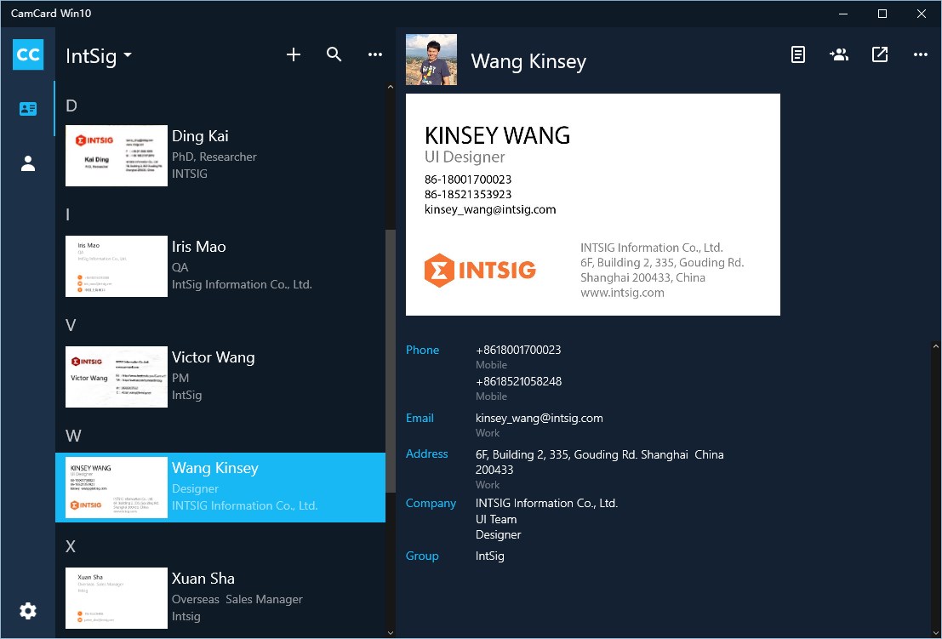Click the Phone field label
Image resolution: width=942 pixels, height=639 pixels.
click(x=422, y=350)
